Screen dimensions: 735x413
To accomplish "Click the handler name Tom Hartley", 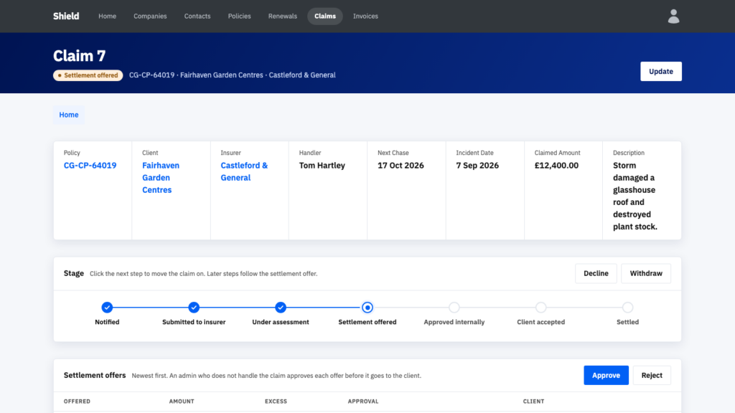I will click(x=322, y=166).
